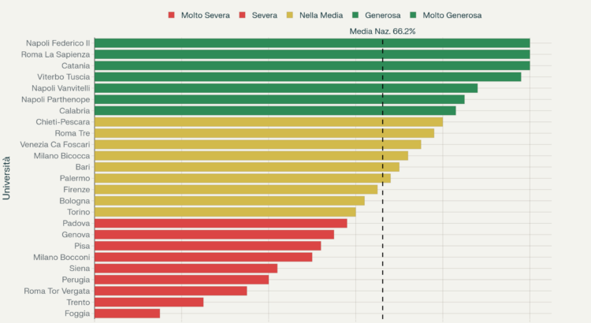
Task: Click the Foggia bar
Action: (127, 314)
